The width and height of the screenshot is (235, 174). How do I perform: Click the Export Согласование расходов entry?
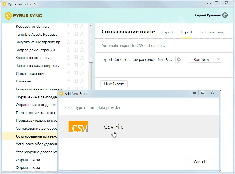tap(128, 60)
